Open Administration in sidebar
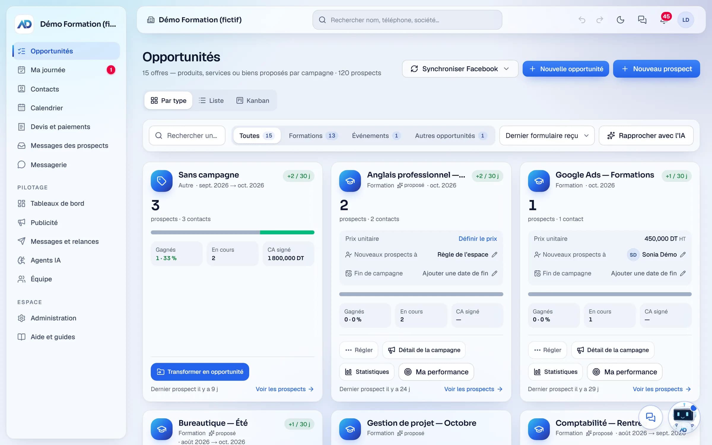The image size is (712, 445). click(x=66, y=318)
